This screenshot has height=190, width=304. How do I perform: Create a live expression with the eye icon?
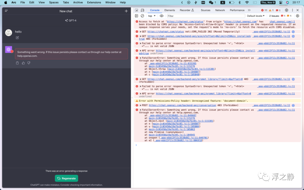tap(162, 16)
